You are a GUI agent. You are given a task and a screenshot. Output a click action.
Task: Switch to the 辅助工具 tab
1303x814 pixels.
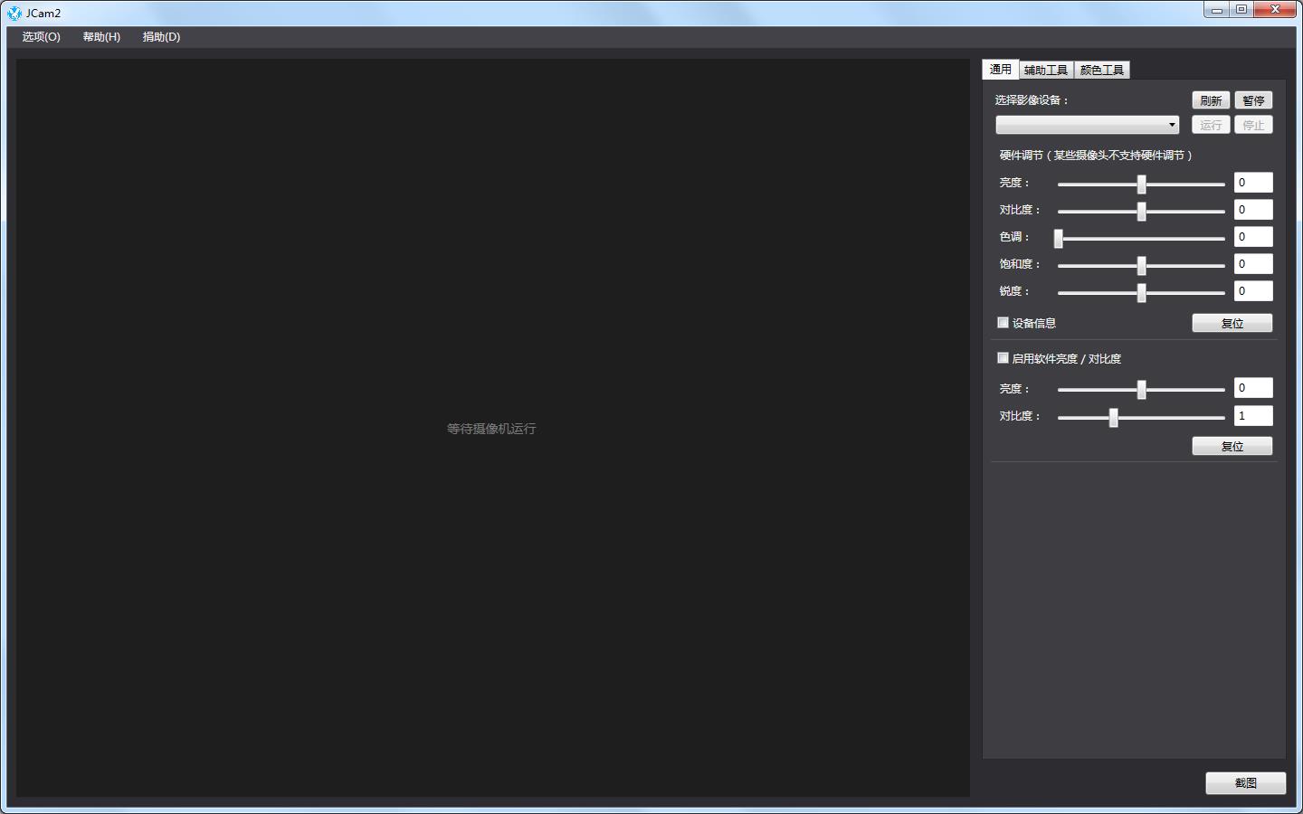pos(1046,70)
